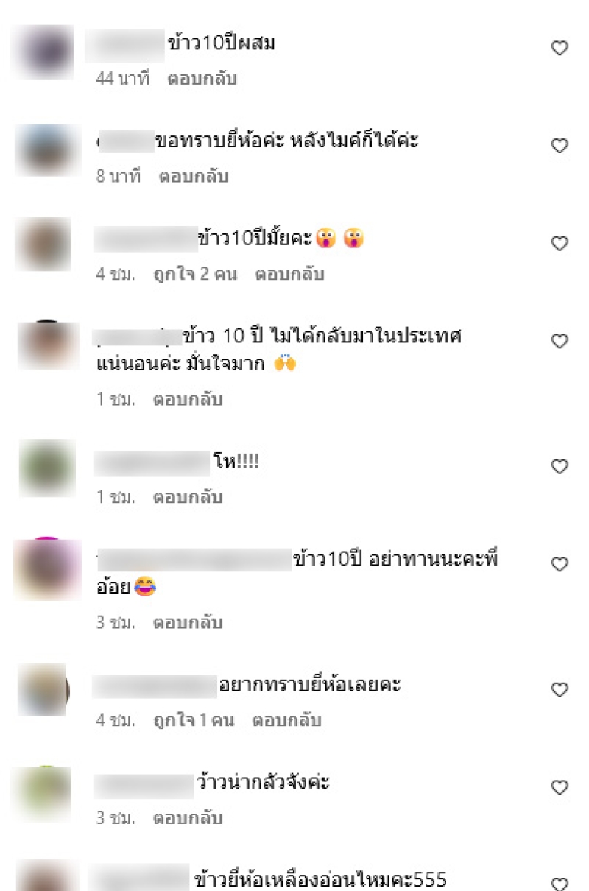
Task: Like the ว้าวน่ากลัวจังค่ะ comment
Action: 560,788
